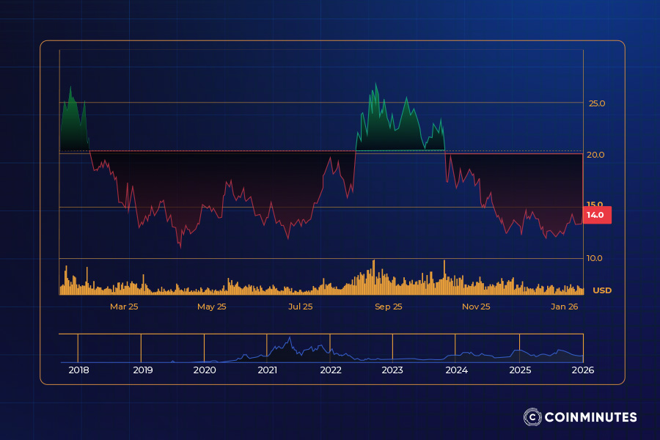
Task: Click the Nov 25 date label
Action: point(476,307)
